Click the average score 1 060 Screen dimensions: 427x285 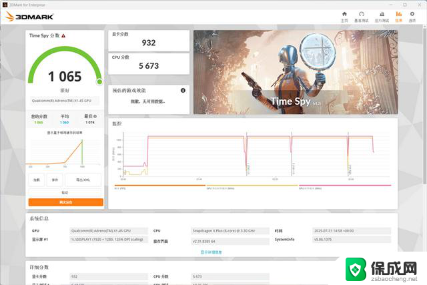65,123
